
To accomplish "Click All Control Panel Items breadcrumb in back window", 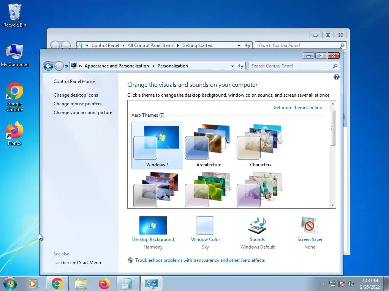I will (150, 45).
